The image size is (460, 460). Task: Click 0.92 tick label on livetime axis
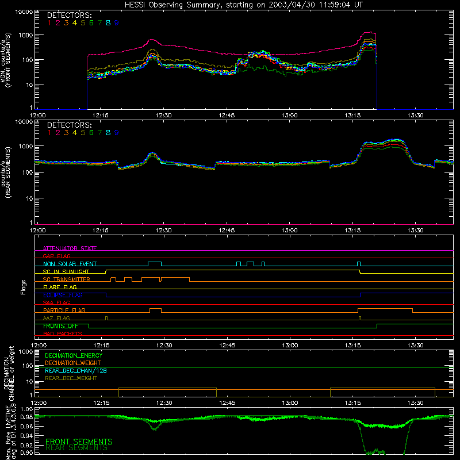[x=26, y=445]
